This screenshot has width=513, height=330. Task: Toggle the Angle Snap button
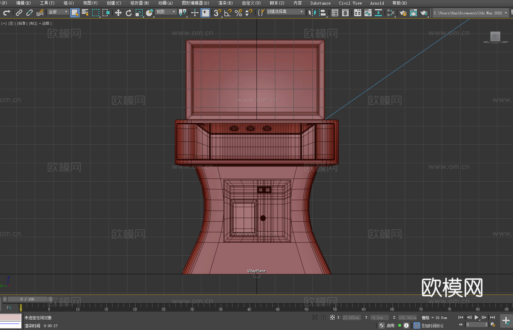pos(228,13)
